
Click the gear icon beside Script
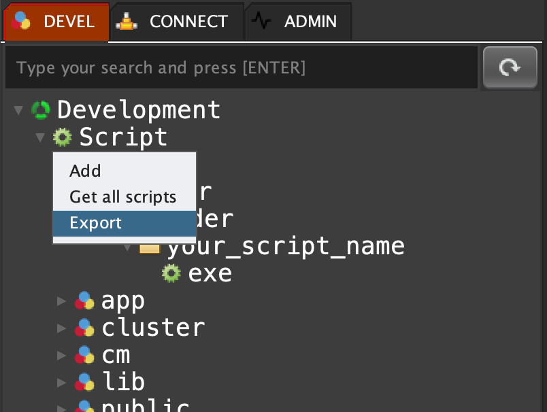[x=63, y=137]
